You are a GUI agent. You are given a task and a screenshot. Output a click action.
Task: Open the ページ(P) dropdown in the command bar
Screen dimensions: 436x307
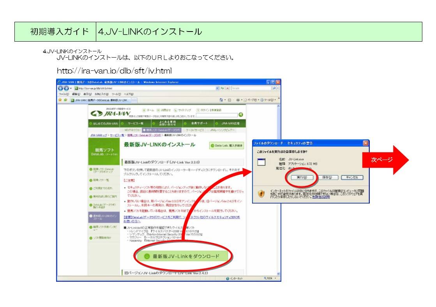[252, 100]
